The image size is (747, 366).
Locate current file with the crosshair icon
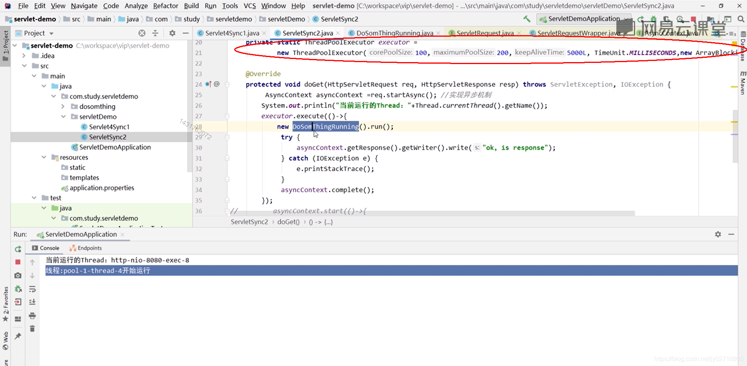click(142, 33)
